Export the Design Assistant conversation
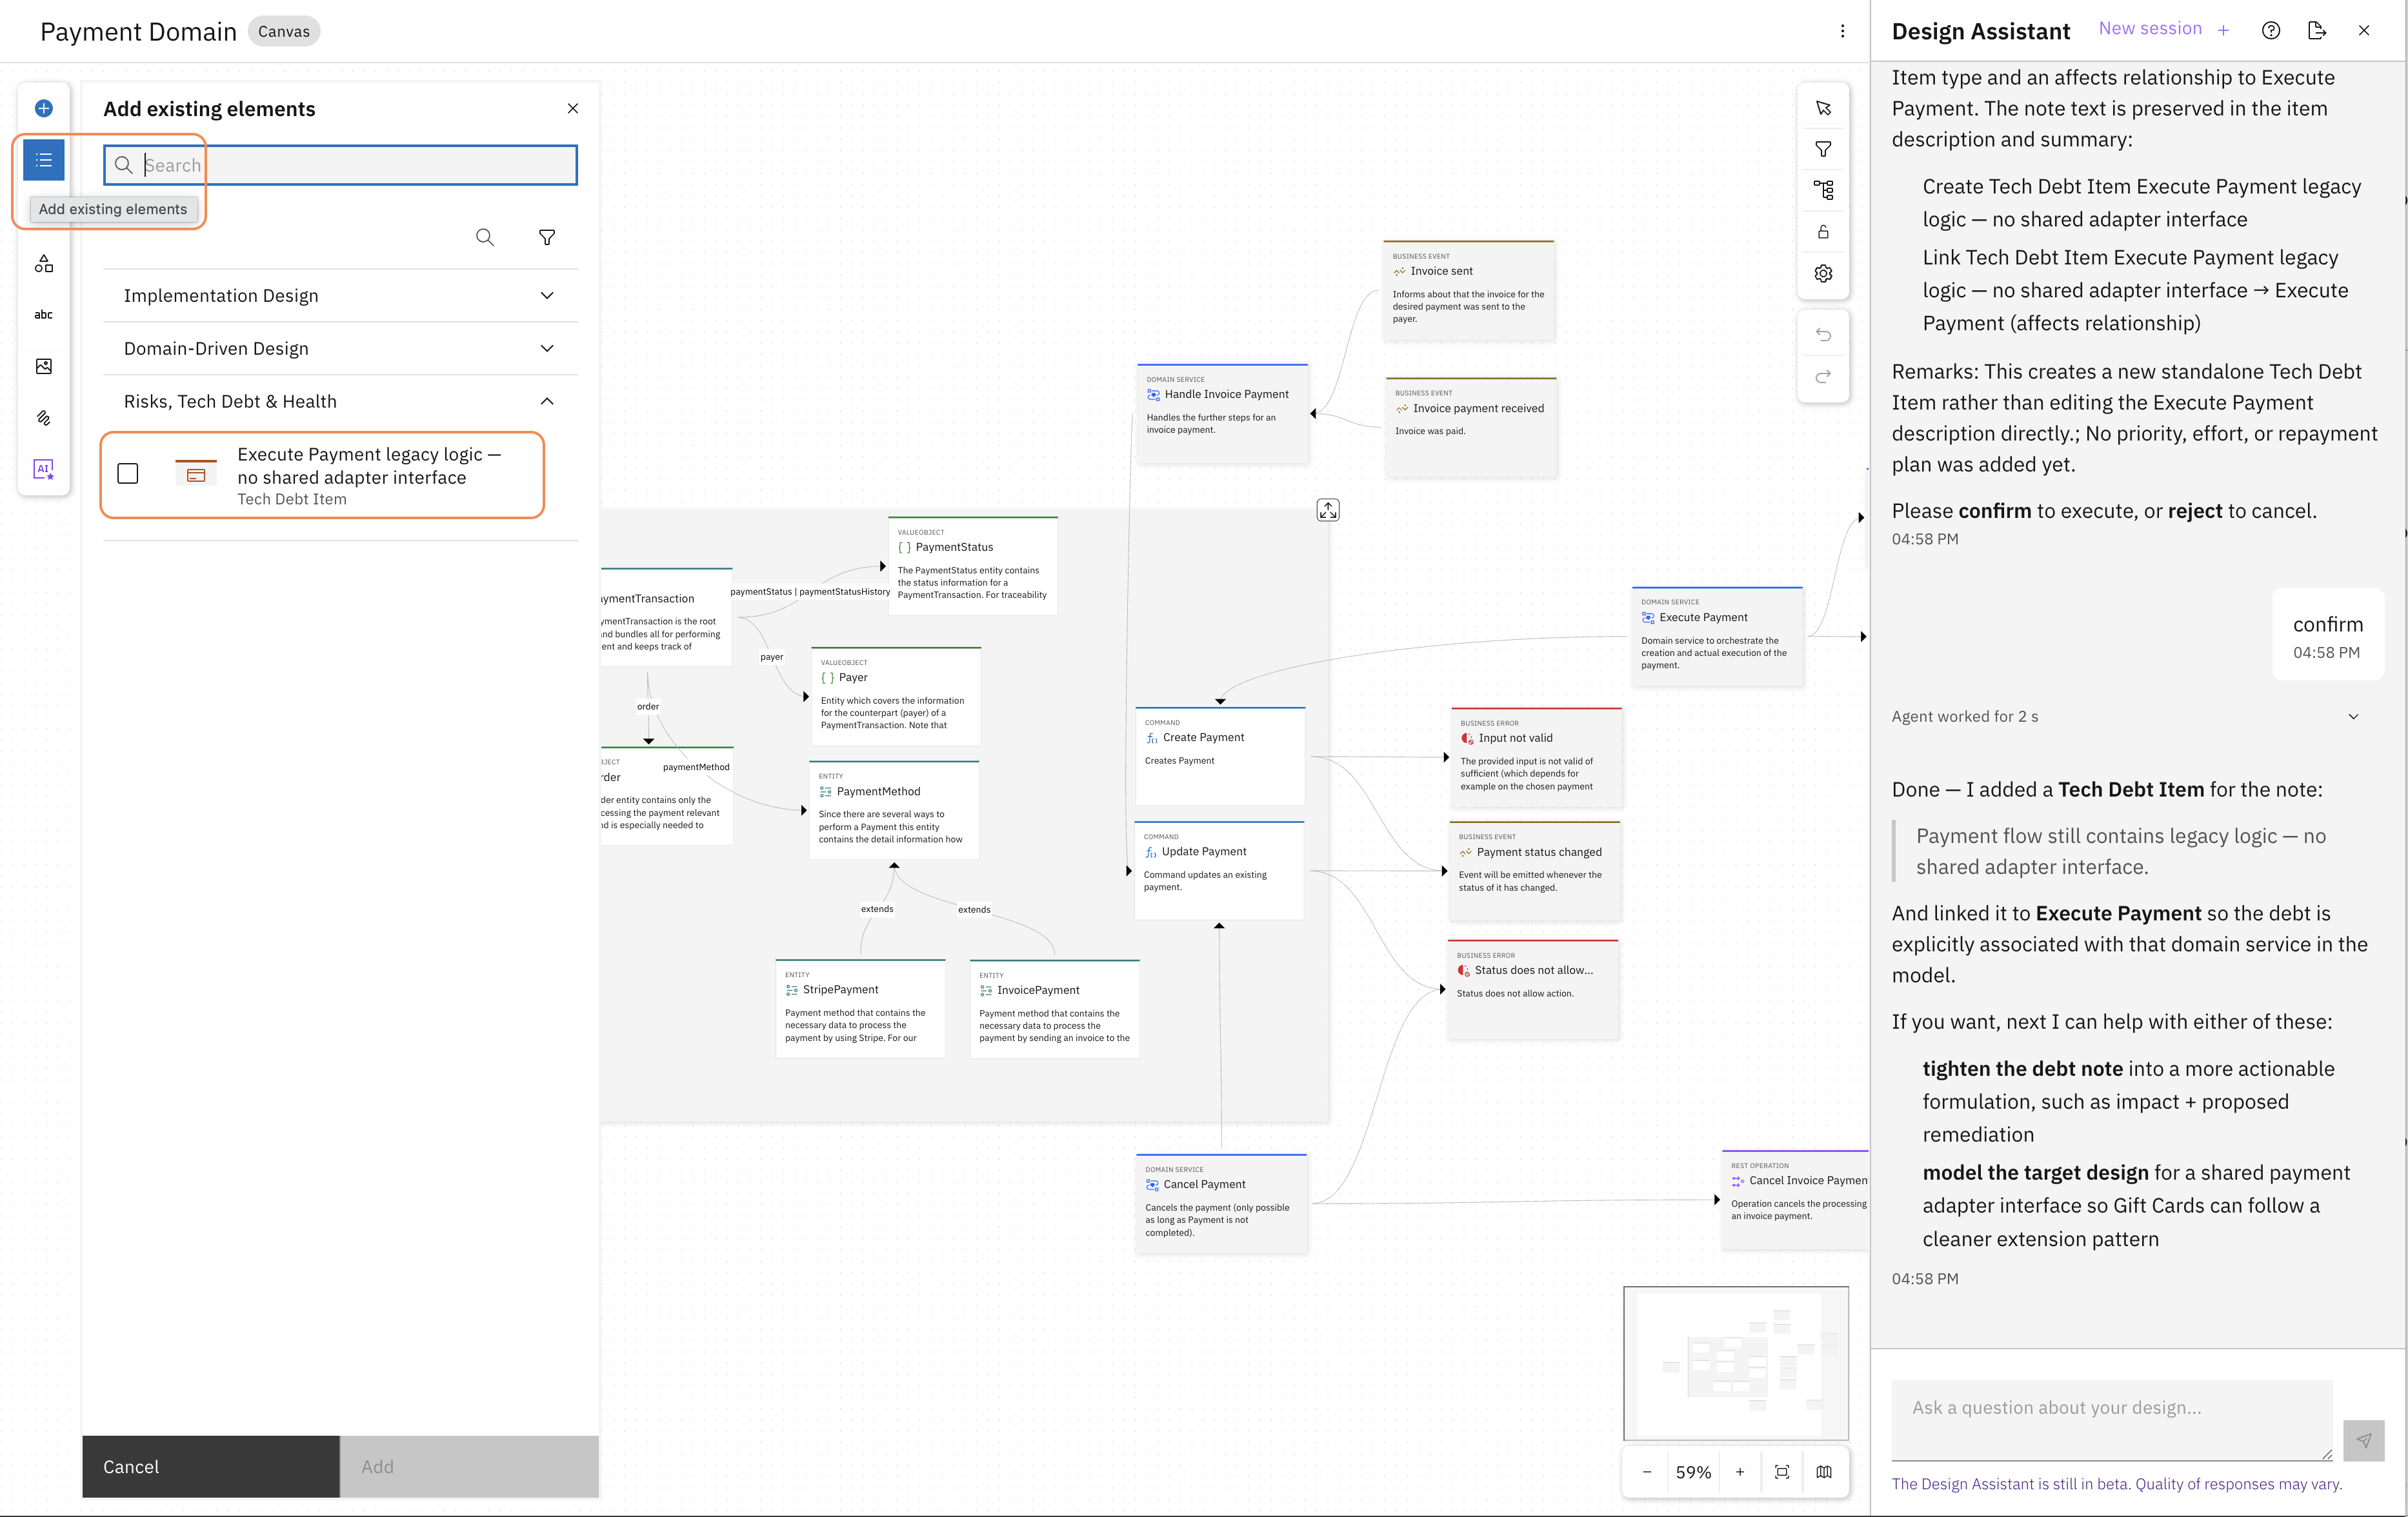The height and width of the screenshot is (1517, 2408). (2317, 30)
